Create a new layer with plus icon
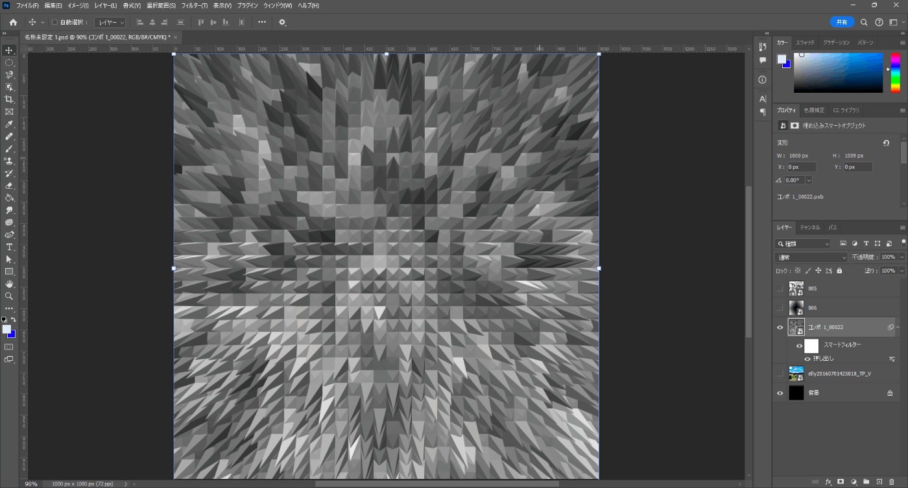This screenshot has height=488, width=908. pos(879,482)
